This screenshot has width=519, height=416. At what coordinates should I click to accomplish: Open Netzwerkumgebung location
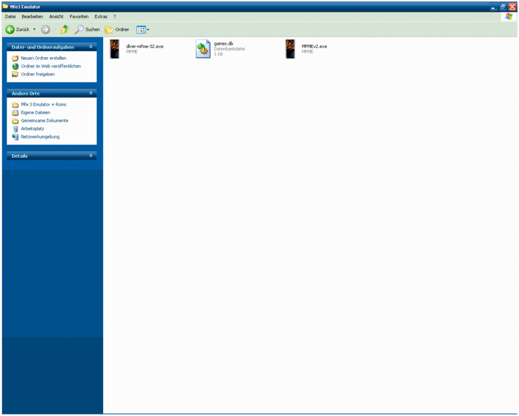point(40,136)
